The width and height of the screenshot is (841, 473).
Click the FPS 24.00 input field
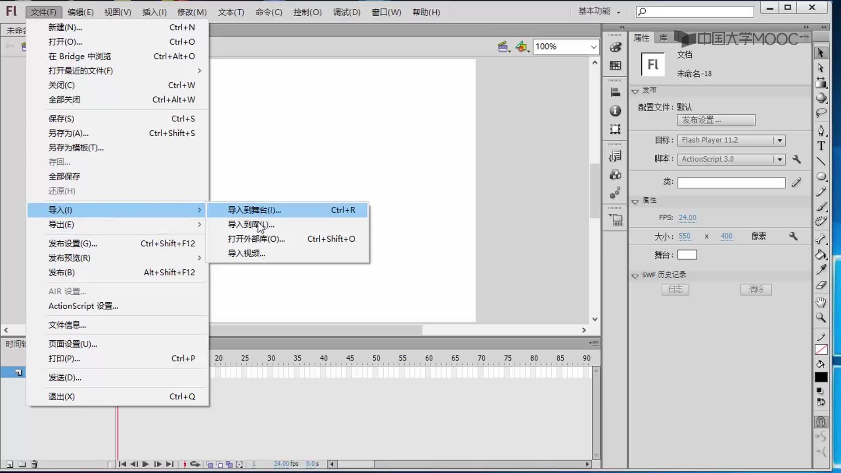tap(687, 217)
